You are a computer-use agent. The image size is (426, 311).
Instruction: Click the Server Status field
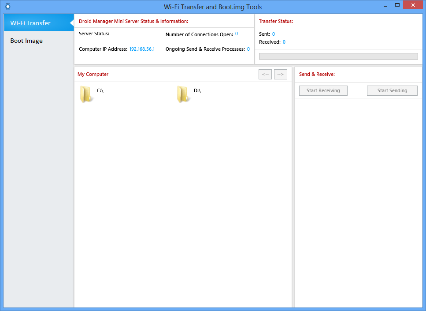pyautogui.click(x=93, y=34)
